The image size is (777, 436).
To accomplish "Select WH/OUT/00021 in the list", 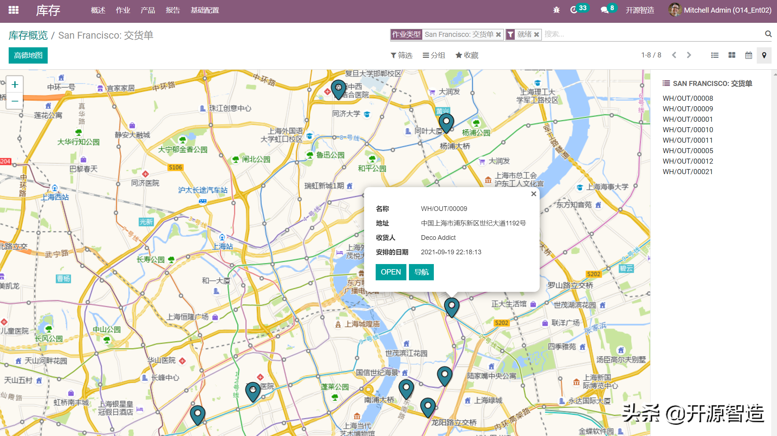I will 688,172.
